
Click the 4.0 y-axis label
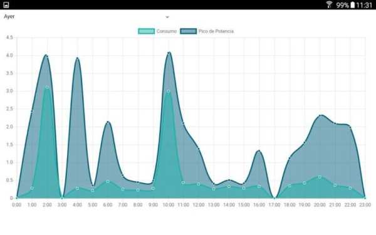click(x=9, y=55)
